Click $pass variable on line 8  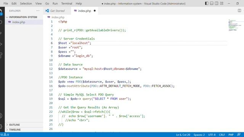pos(63,52)
